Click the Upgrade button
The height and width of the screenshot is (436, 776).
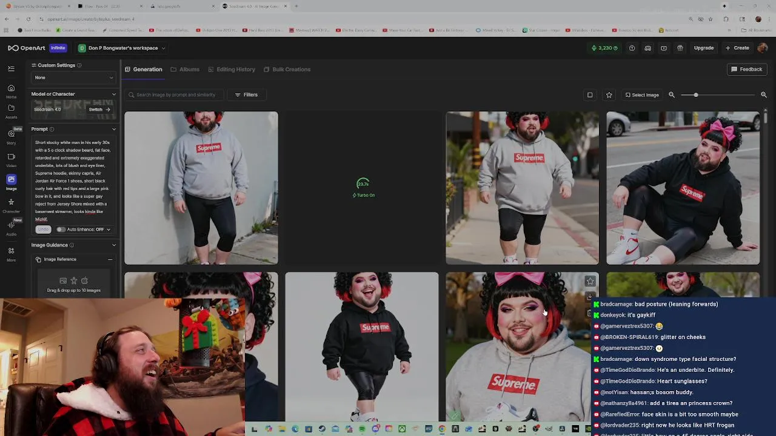point(704,48)
